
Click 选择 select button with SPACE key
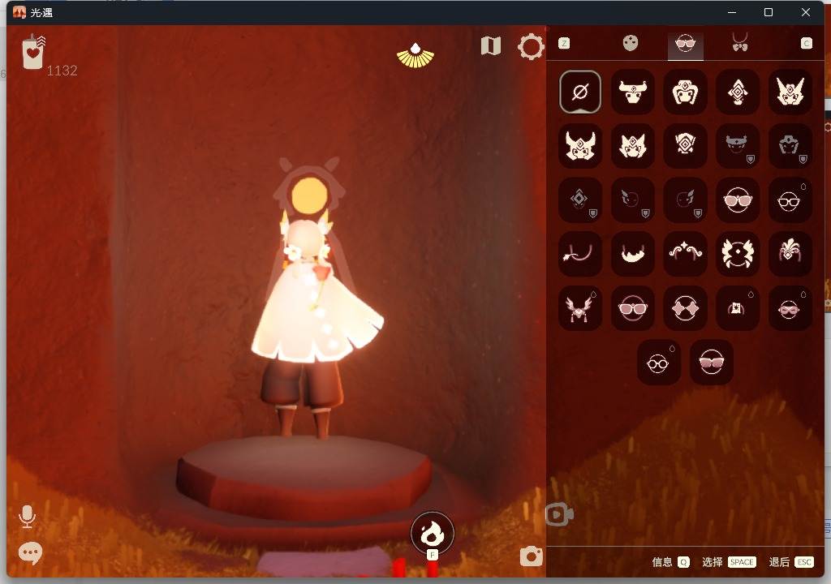[729, 562]
